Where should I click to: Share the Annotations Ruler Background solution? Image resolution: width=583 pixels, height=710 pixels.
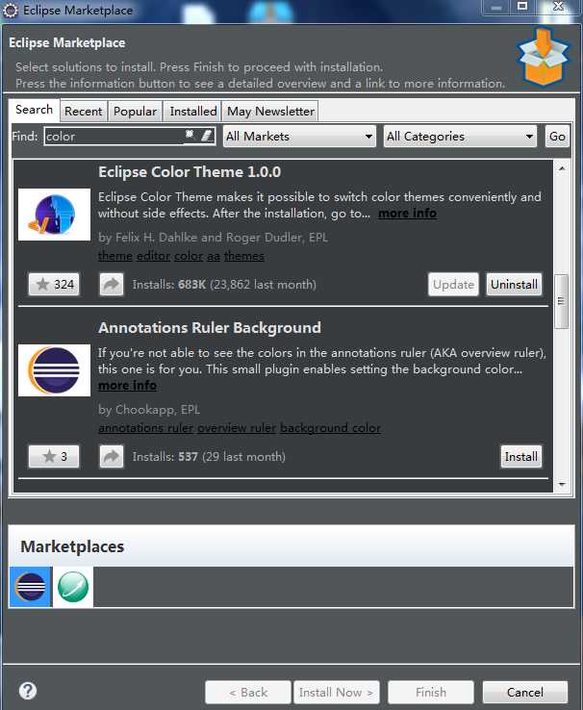[112, 456]
